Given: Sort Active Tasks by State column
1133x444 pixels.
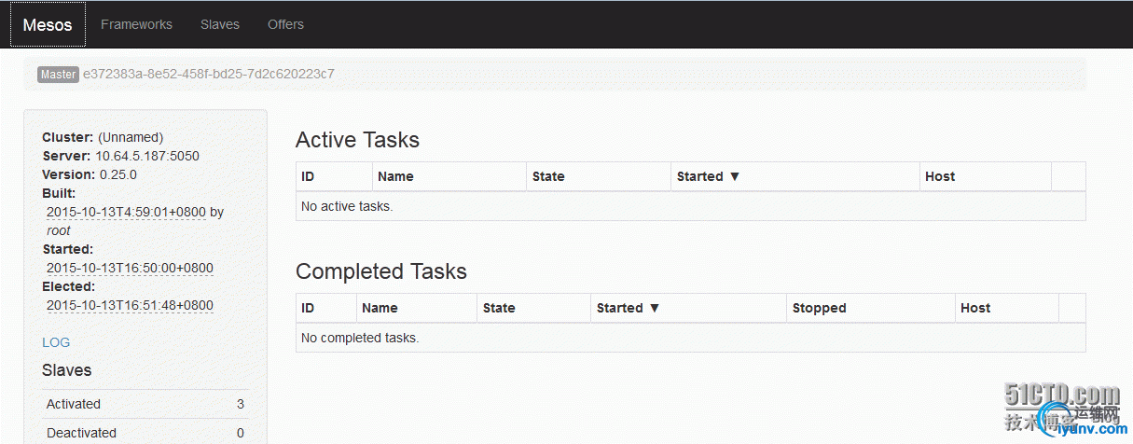Looking at the screenshot, I should [598, 176].
